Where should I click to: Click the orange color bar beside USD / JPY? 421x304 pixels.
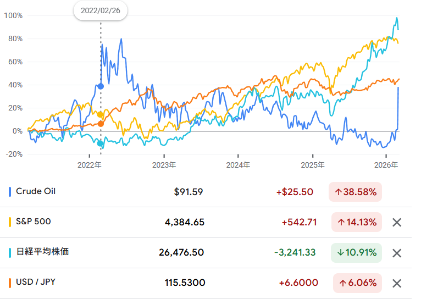point(10,283)
